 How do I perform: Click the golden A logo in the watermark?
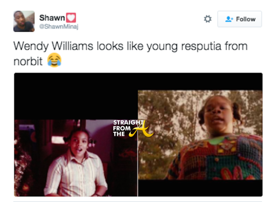[x=142, y=129]
